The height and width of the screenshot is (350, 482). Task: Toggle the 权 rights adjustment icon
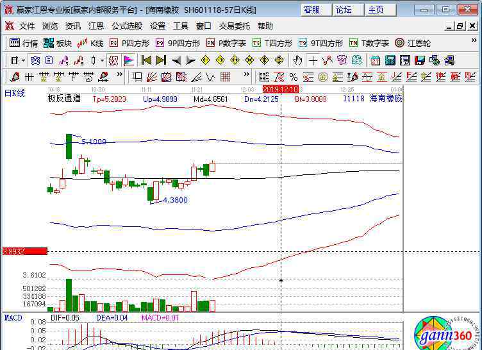tap(113, 60)
